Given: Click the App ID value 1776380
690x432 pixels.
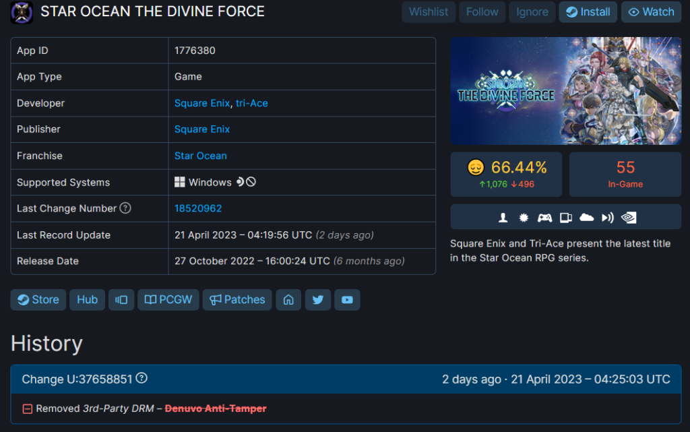Looking at the screenshot, I should (195, 51).
